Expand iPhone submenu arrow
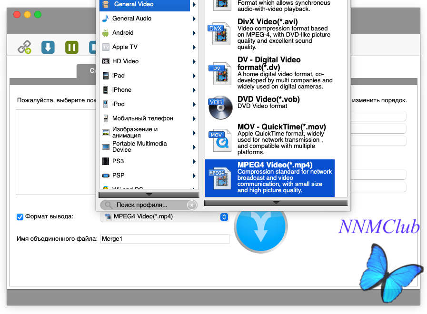The image size is (427, 314). [x=194, y=90]
